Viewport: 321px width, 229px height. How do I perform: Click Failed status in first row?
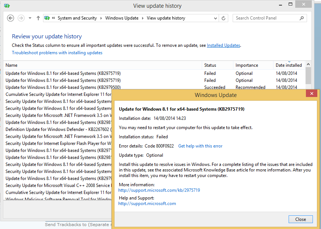pyautogui.click(x=210, y=73)
